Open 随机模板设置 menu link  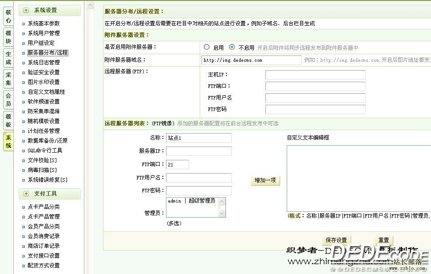(43, 121)
